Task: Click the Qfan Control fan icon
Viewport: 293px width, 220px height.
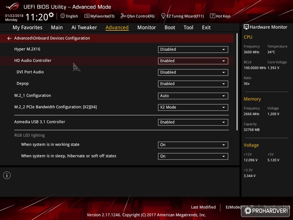Action: click(123, 16)
